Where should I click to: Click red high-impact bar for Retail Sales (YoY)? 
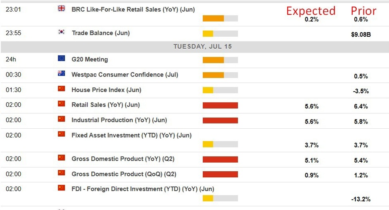pos(220,106)
